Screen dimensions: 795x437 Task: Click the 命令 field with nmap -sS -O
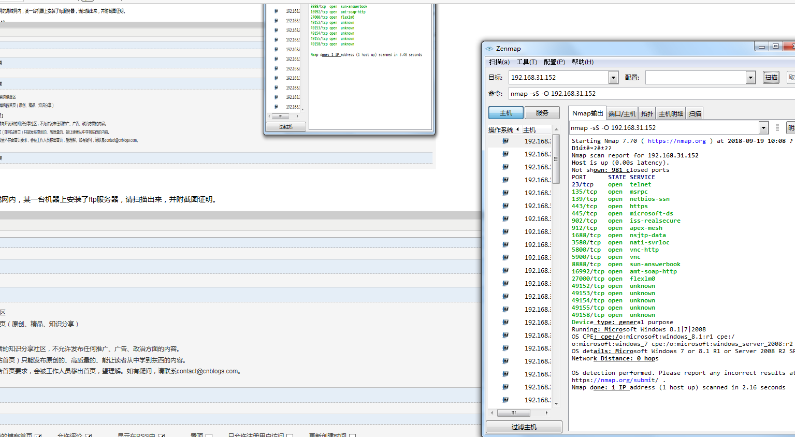point(652,93)
